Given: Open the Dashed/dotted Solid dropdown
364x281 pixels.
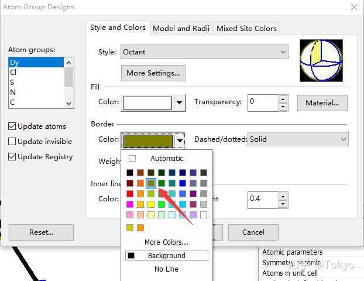Looking at the screenshot, I should pos(298,139).
